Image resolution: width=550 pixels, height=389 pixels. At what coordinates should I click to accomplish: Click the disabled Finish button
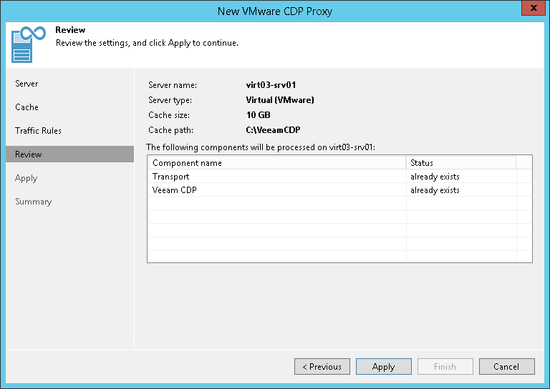tap(445, 367)
